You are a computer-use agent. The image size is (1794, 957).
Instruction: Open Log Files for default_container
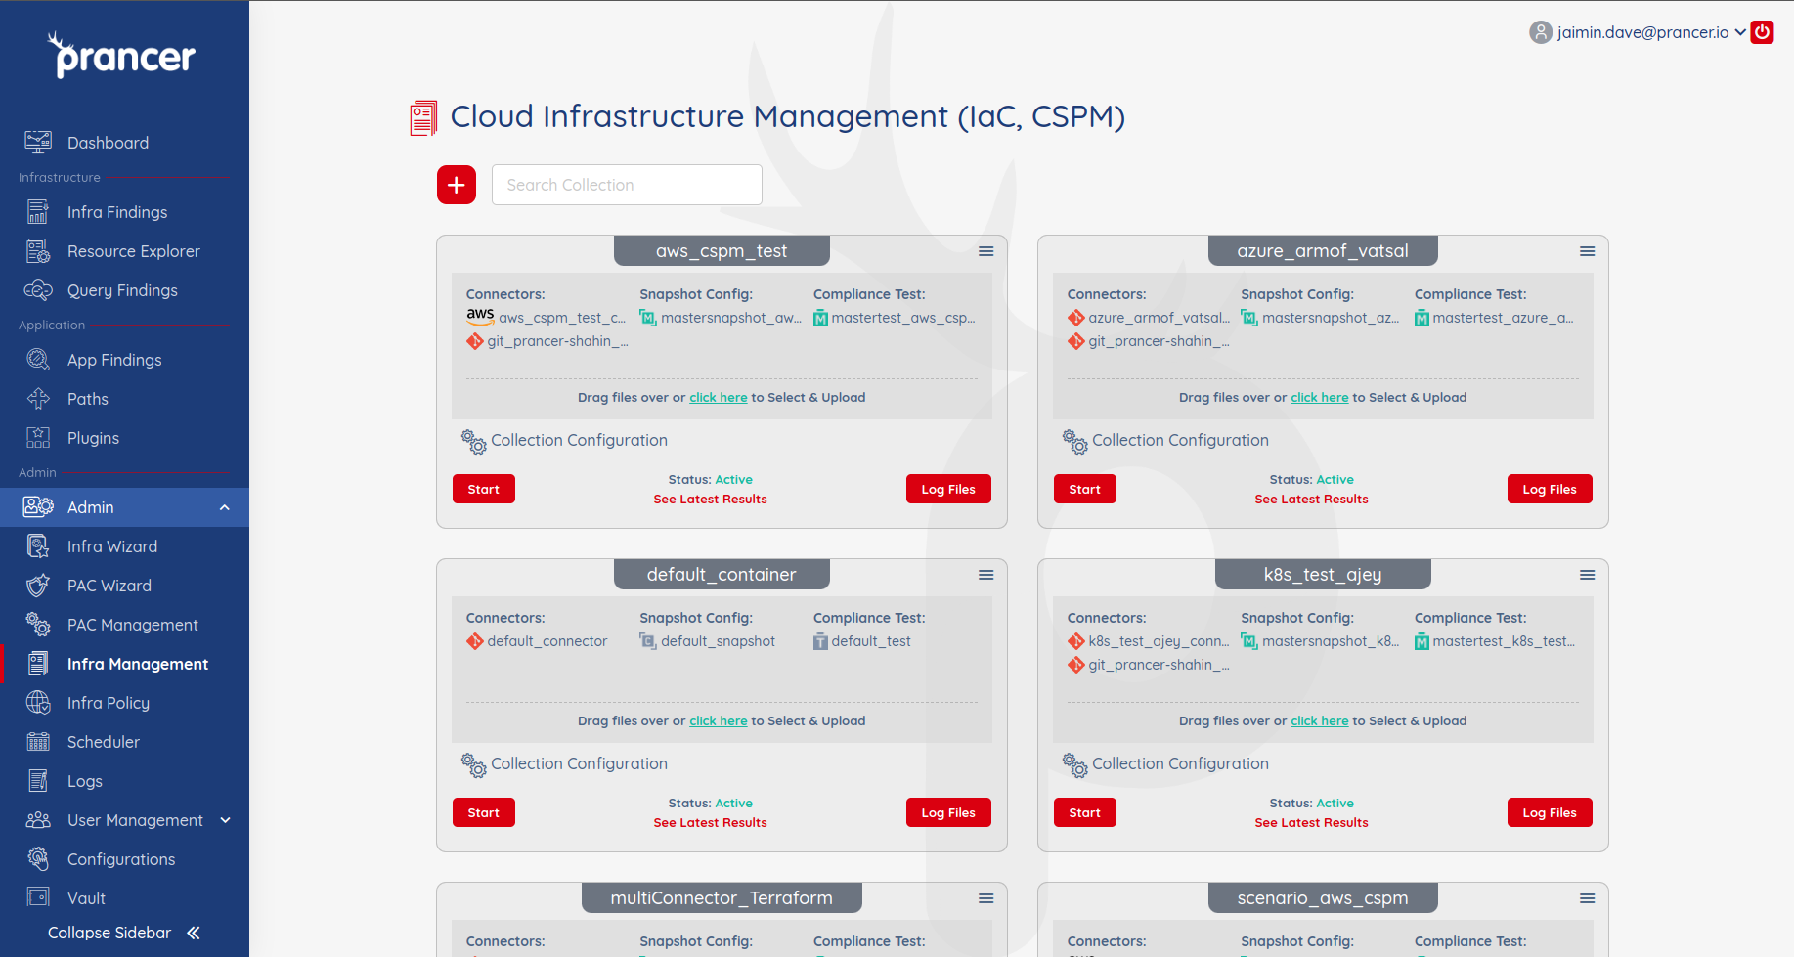948,812
